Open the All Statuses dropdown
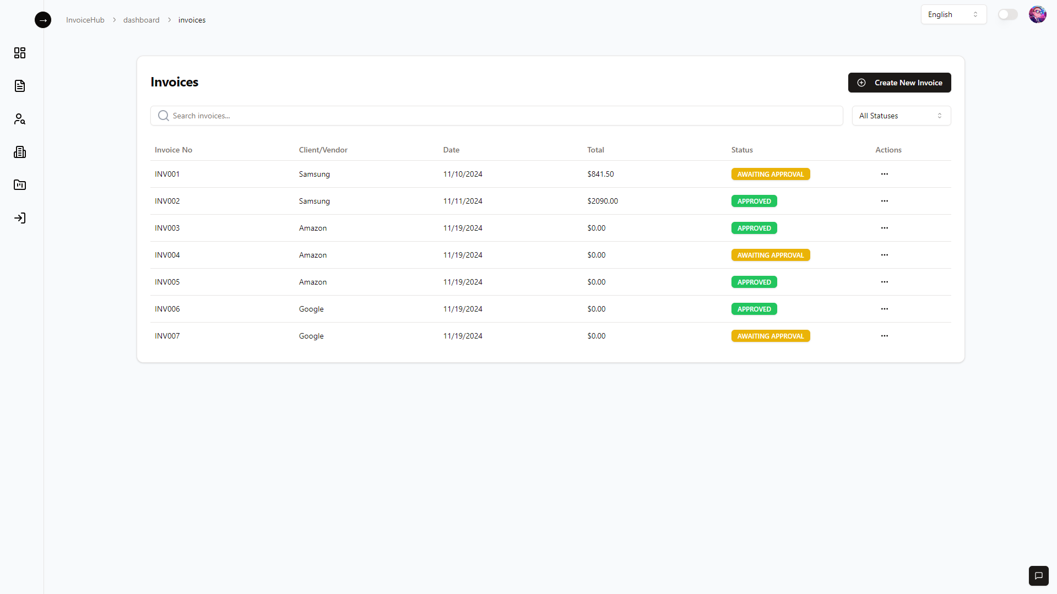The image size is (1057, 594). click(x=901, y=116)
